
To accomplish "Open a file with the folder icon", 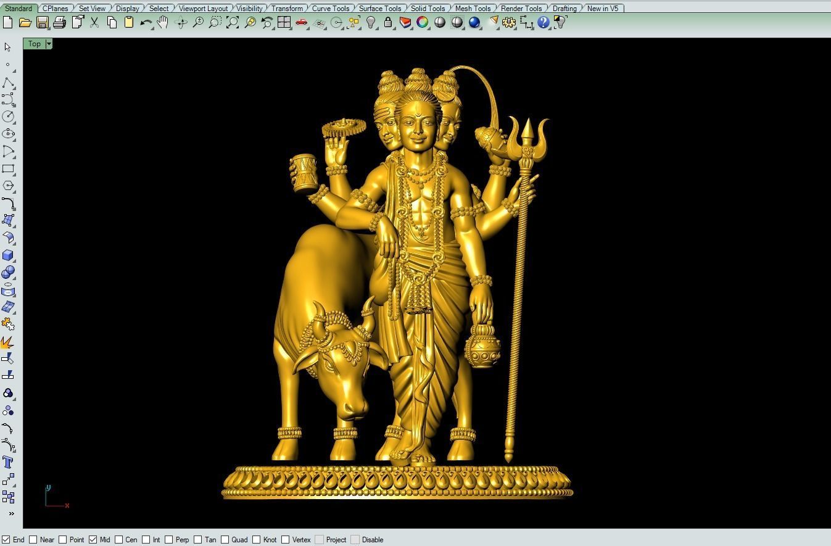I will point(25,22).
